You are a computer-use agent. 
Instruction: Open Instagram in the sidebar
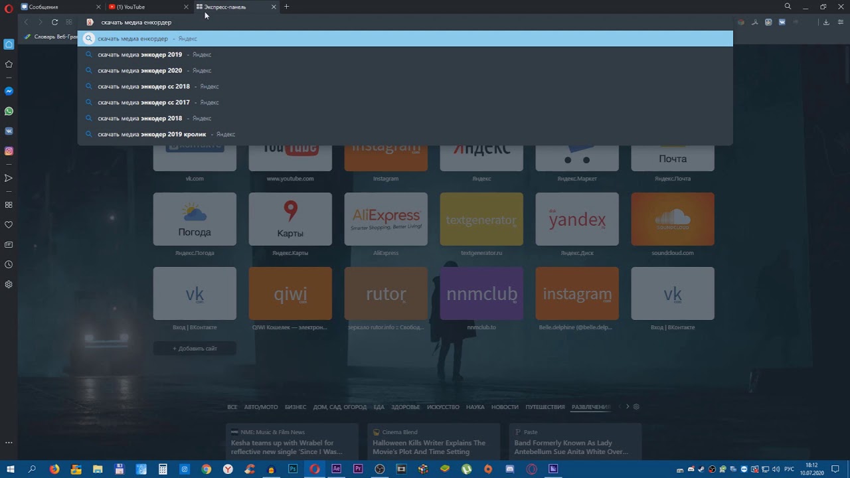click(9, 151)
